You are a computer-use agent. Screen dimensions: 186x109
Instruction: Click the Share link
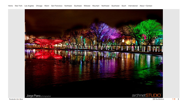21,99
